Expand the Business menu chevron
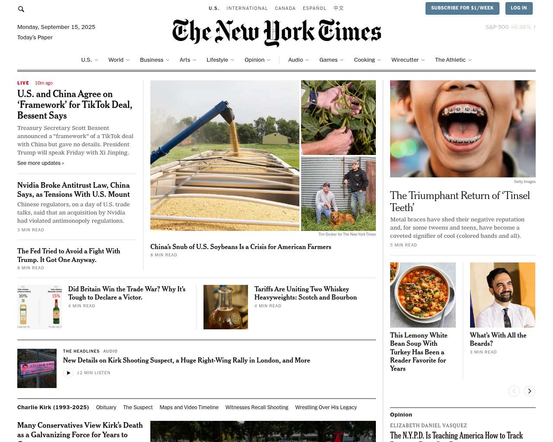 pyautogui.click(x=168, y=60)
